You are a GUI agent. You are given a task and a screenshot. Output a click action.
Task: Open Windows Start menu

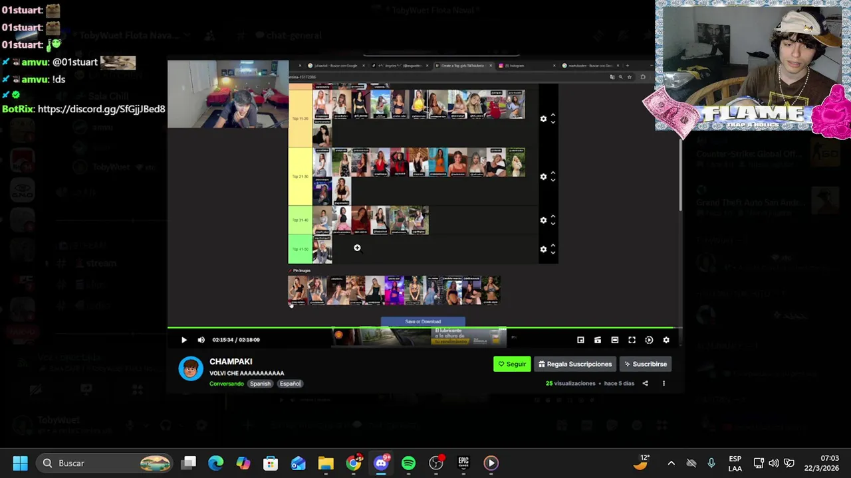[x=20, y=463]
